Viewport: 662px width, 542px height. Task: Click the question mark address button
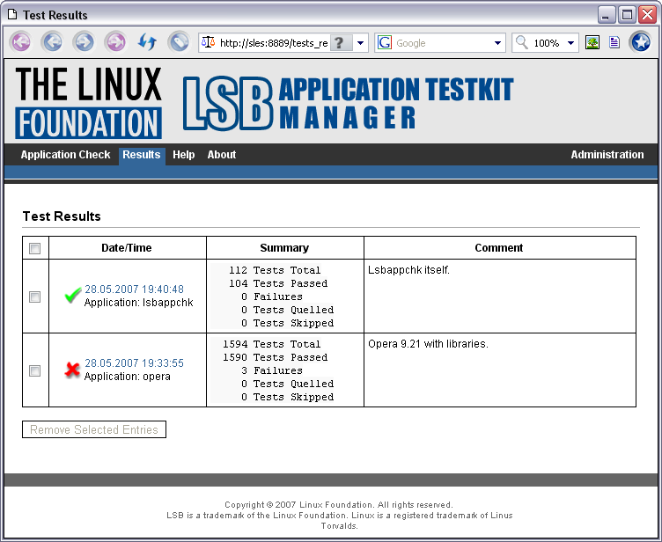pos(341,42)
